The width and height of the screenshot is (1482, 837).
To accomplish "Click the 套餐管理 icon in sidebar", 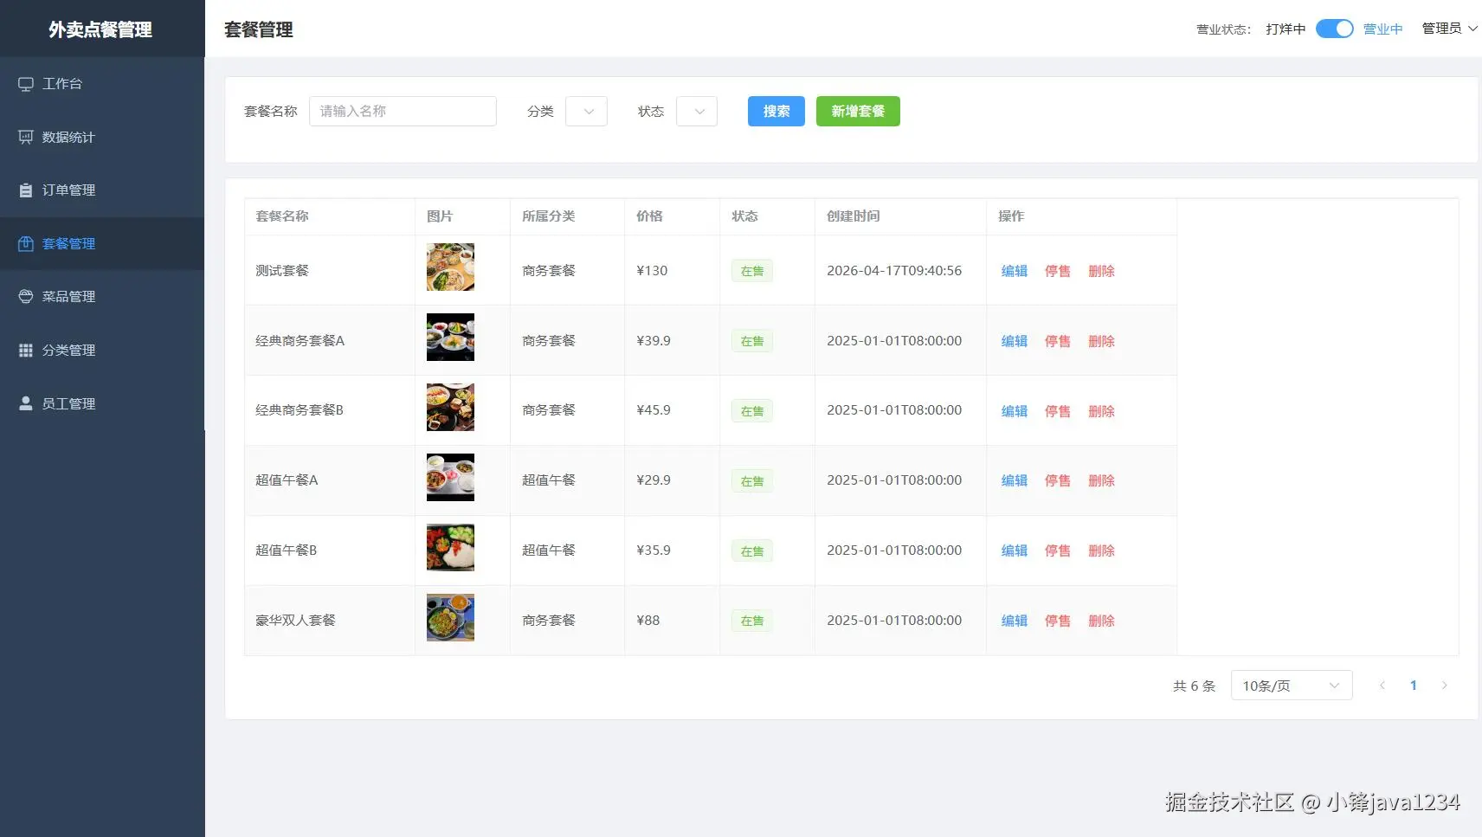I will click(x=26, y=244).
